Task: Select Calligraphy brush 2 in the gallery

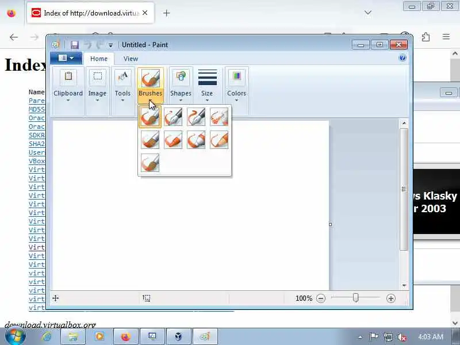Action: (x=196, y=117)
